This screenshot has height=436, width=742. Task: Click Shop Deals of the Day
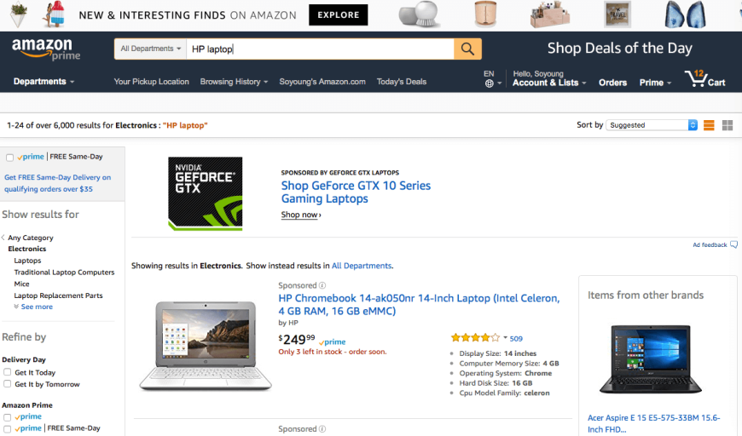(x=619, y=49)
